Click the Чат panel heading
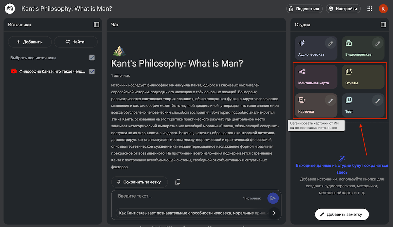 pyautogui.click(x=115, y=25)
